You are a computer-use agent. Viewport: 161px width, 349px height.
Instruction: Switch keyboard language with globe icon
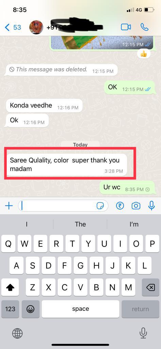(x=17, y=333)
